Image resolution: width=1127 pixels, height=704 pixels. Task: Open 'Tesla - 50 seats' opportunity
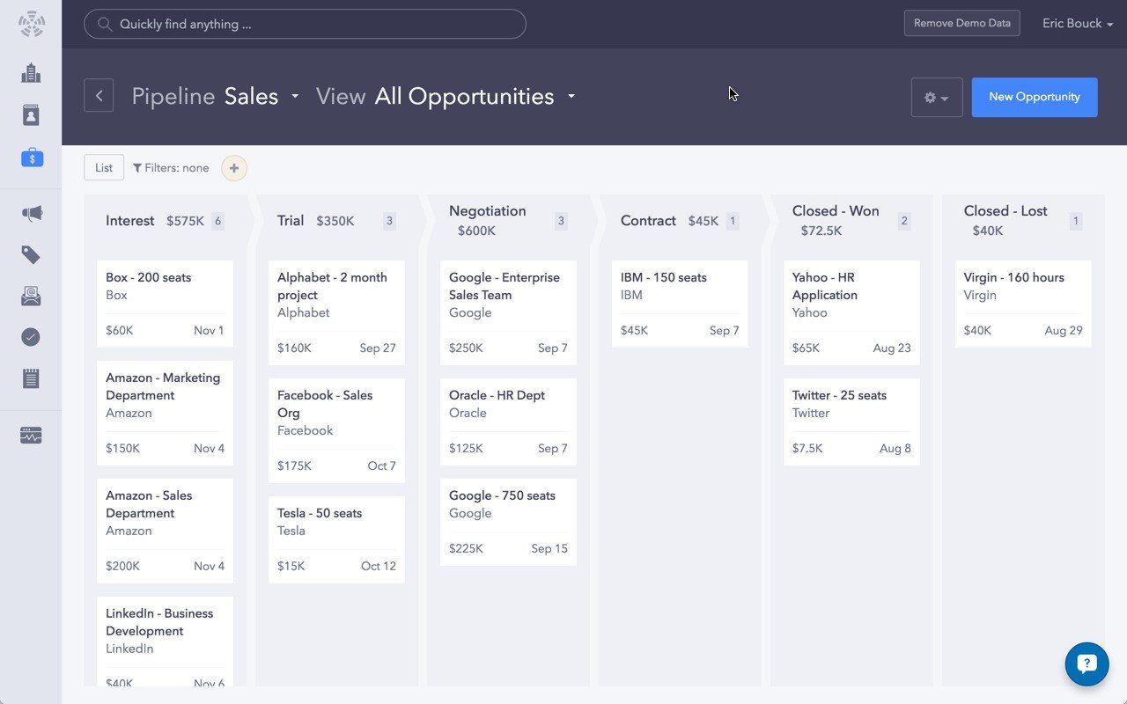coord(336,539)
